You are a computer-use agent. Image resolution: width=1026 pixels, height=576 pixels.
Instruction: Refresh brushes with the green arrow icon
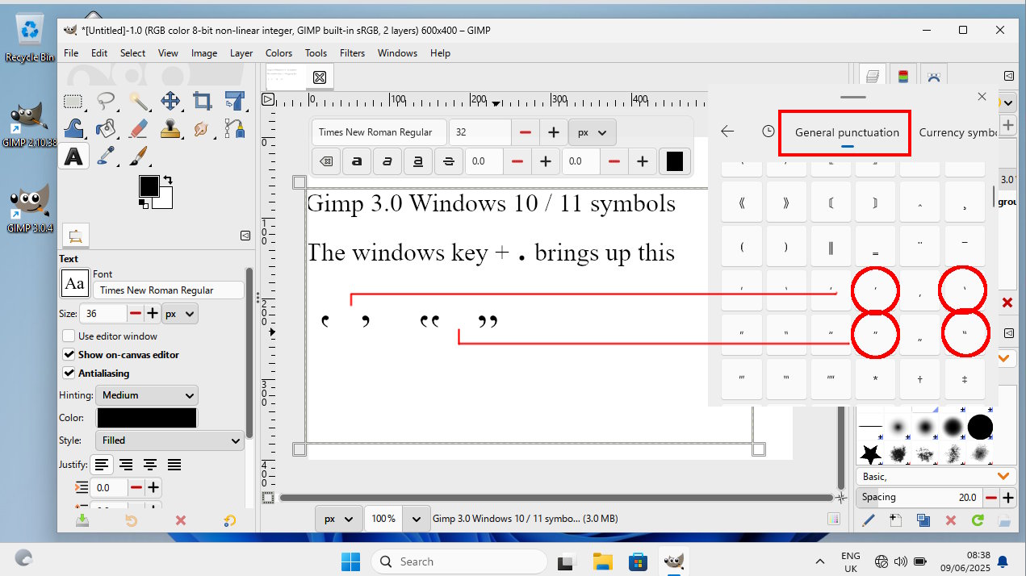(978, 521)
